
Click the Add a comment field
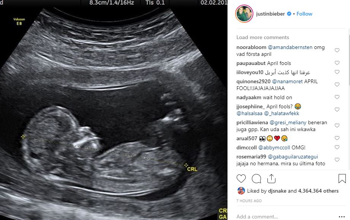tap(286, 217)
